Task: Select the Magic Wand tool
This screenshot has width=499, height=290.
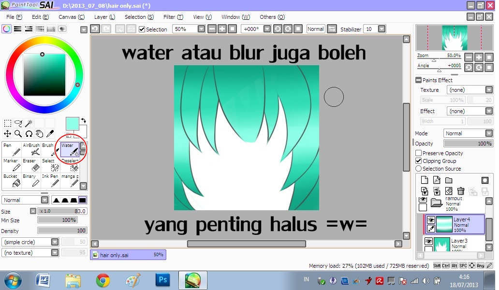Action: 29,123
